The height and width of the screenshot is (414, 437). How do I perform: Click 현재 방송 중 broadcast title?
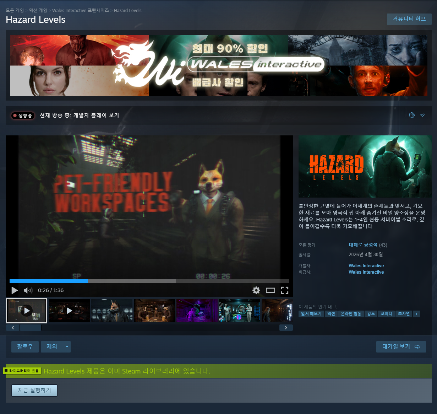[x=79, y=115]
